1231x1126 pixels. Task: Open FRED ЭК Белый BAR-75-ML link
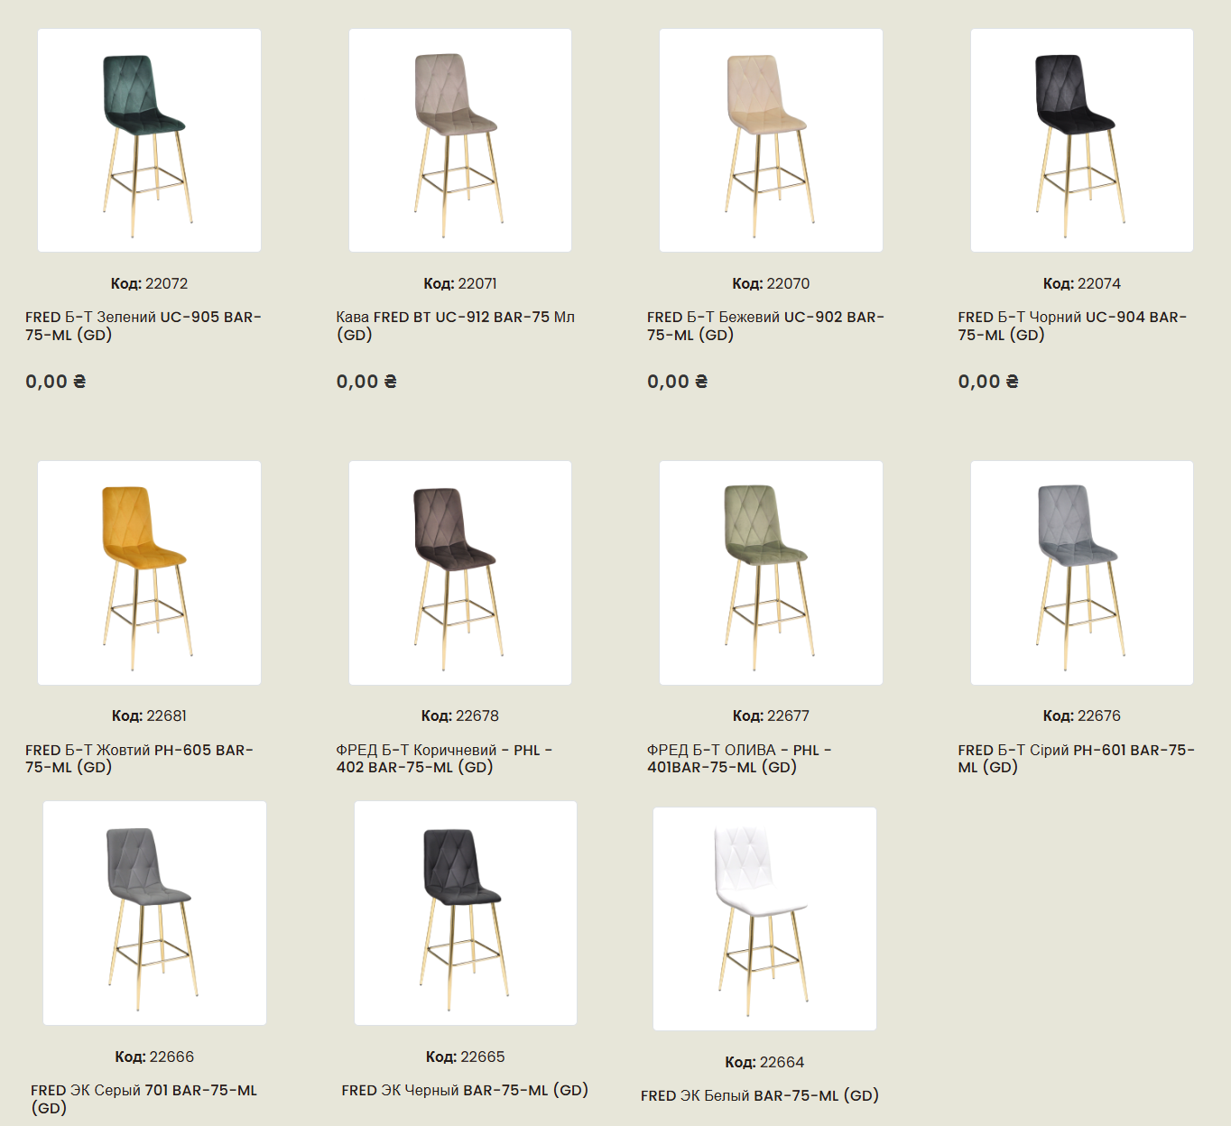point(760,1095)
